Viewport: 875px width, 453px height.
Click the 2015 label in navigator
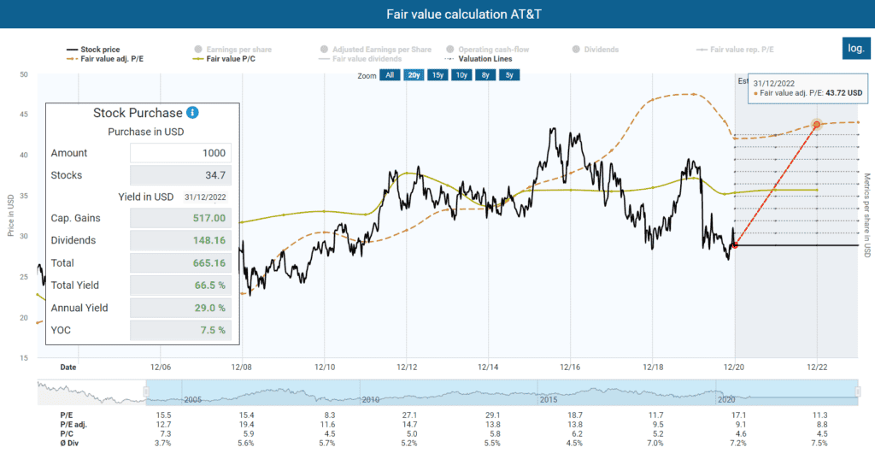point(548,400)
